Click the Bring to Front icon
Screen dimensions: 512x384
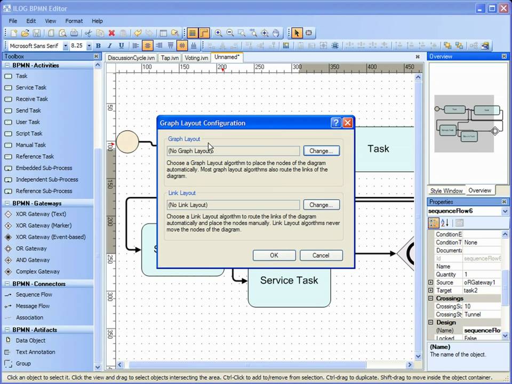[x=447, y=46]
